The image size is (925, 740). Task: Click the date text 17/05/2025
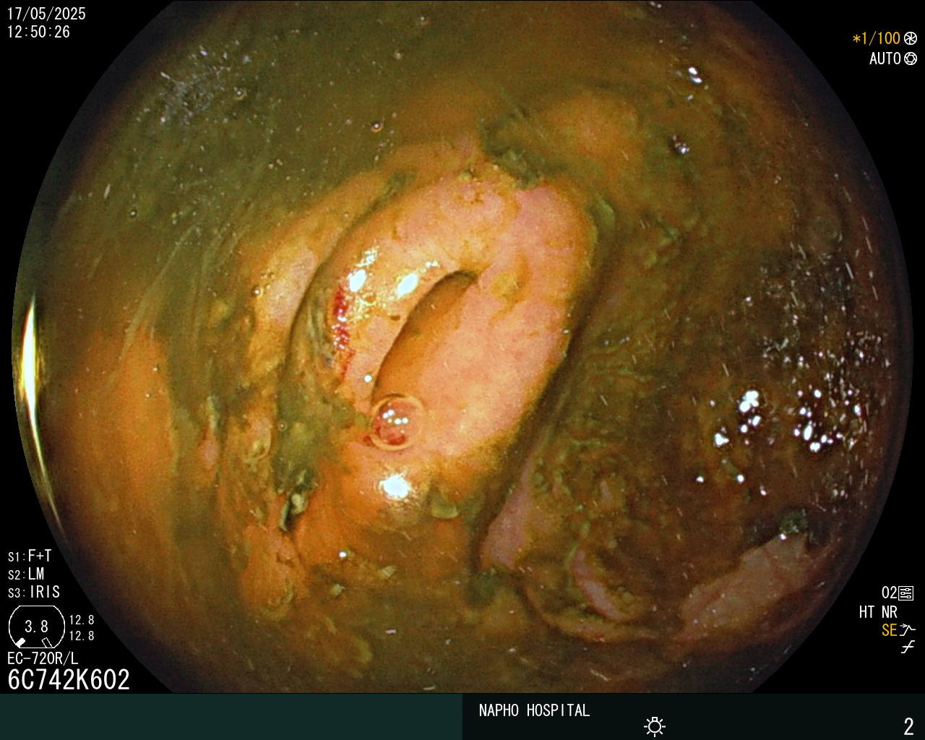[x=46, y=14]
